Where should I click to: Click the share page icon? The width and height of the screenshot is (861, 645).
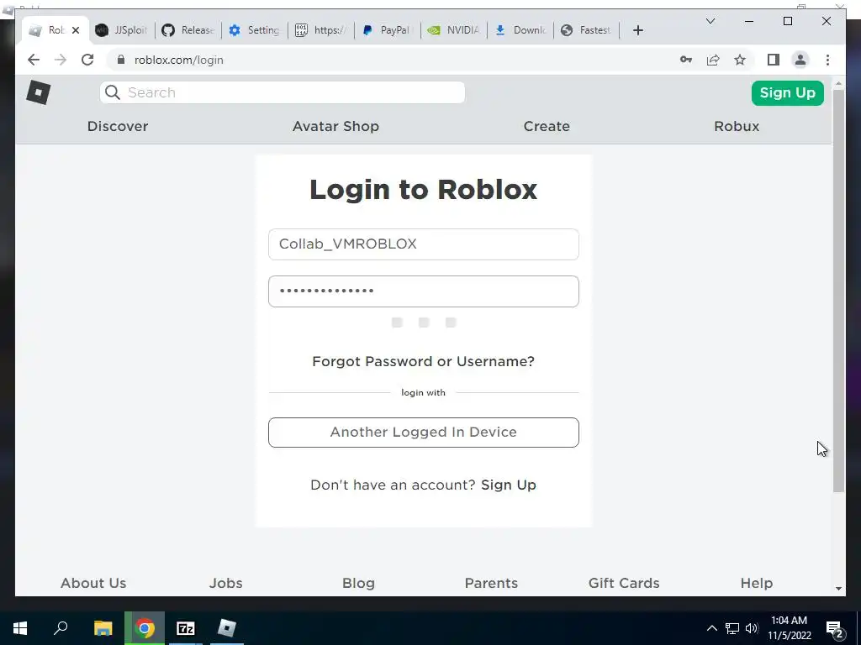pyautogui.click(x=713, y=60)
